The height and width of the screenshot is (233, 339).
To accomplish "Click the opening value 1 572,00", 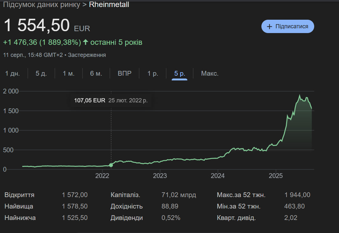I will coord(75,195).
